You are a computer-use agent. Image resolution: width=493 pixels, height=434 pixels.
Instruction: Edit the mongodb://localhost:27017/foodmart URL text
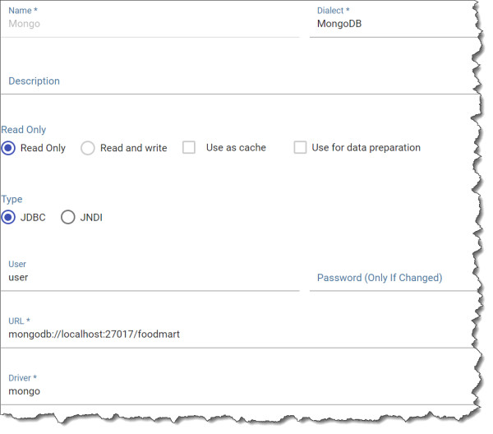[x=94, y=334]
